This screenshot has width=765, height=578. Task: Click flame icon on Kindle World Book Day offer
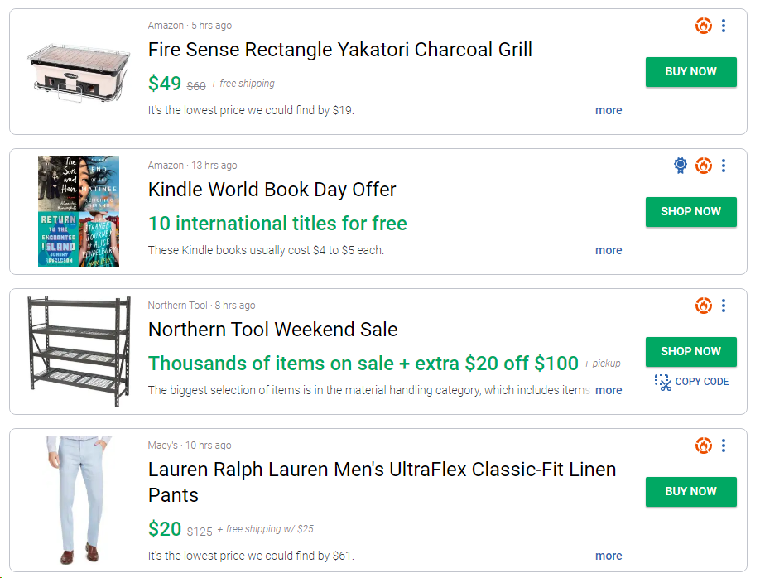(x=704, y=166)
